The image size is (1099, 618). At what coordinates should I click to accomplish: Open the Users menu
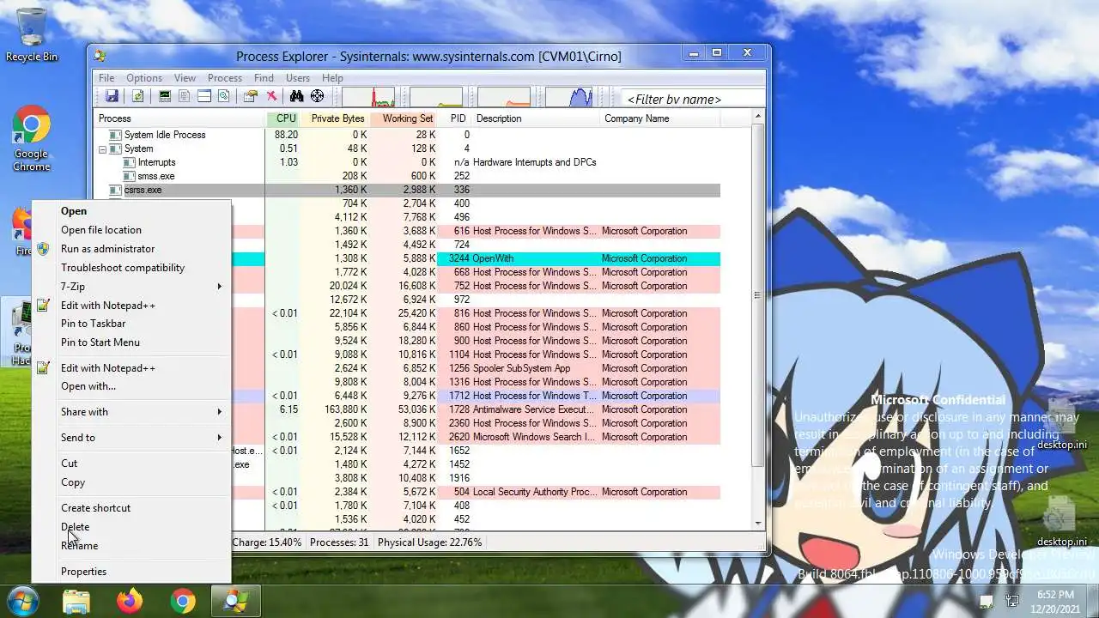[298, 77]
